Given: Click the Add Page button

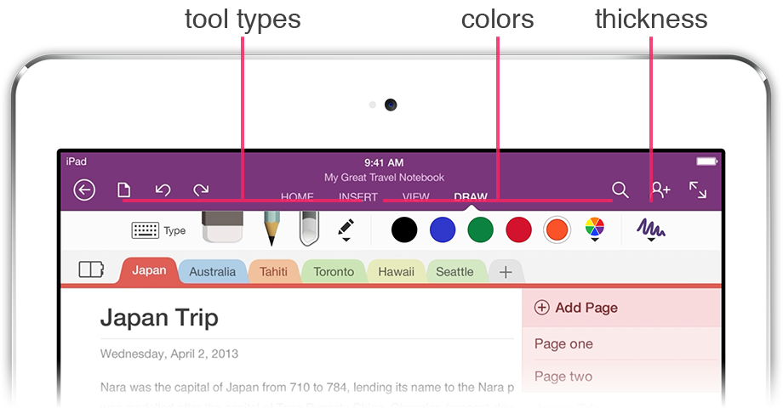Looking at the screenshot, I should click(576, 308).
